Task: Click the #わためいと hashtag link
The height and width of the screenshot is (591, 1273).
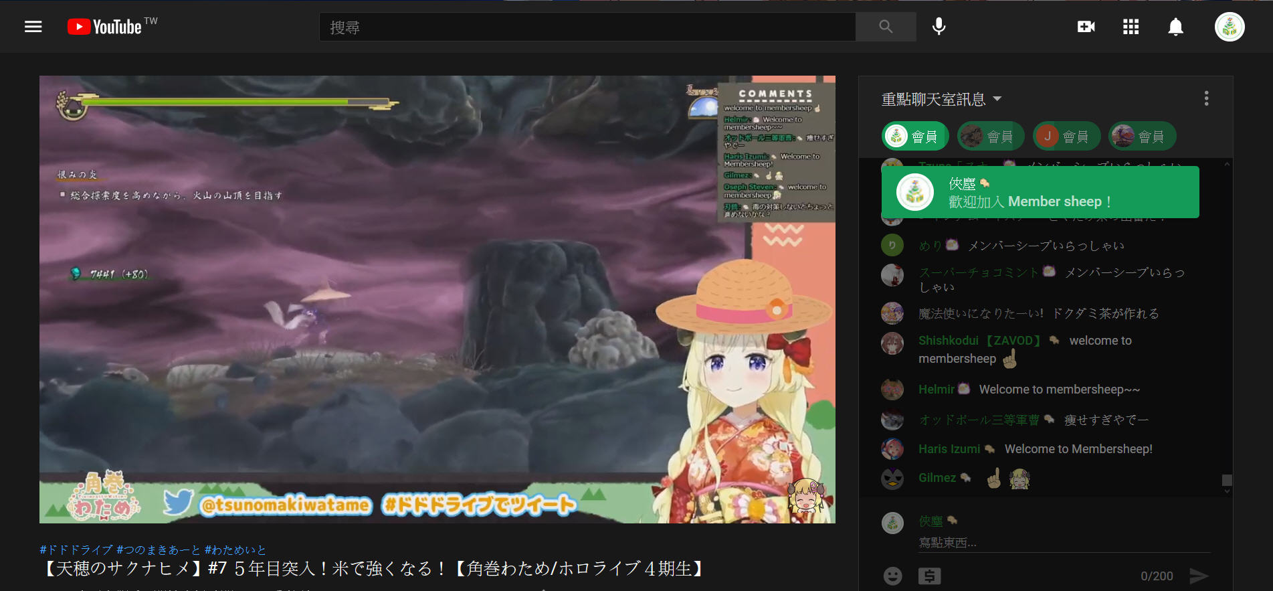Action: pyautogui.click(x=235, y=550)
